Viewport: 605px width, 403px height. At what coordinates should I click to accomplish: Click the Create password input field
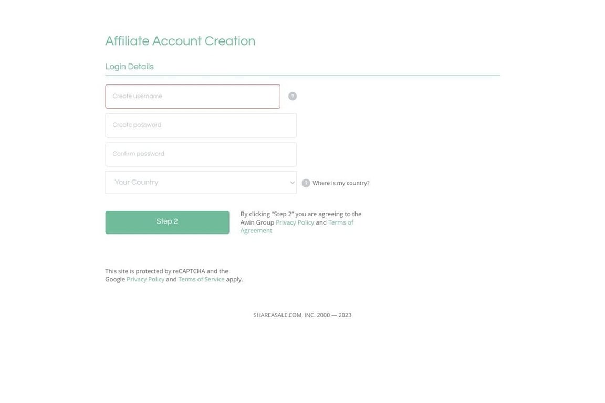(x=201, y=125)
